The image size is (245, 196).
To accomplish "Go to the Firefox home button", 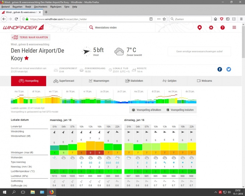I will (216, 19).
